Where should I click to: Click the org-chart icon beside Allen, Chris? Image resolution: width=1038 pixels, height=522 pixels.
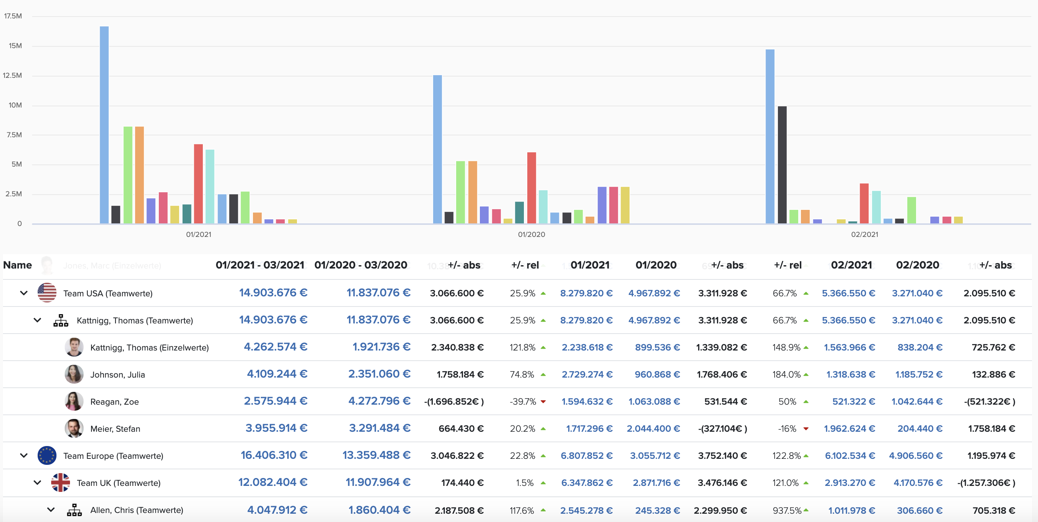coord(74,510)
